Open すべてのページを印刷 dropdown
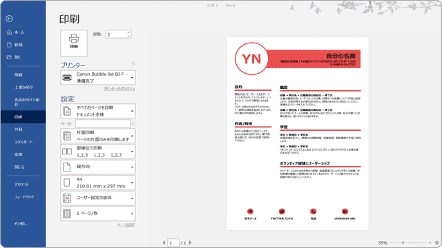The image size is (442, 248). pos(98,111)
